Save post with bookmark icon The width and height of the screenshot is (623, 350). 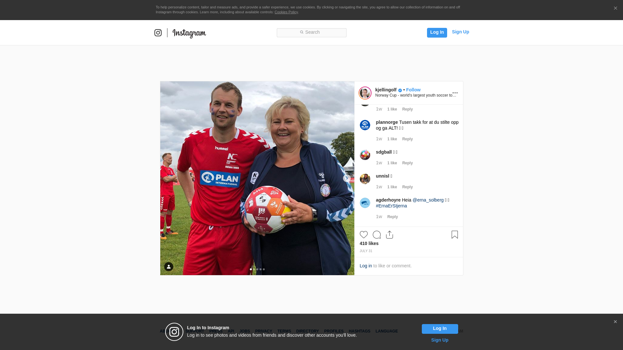455,235
